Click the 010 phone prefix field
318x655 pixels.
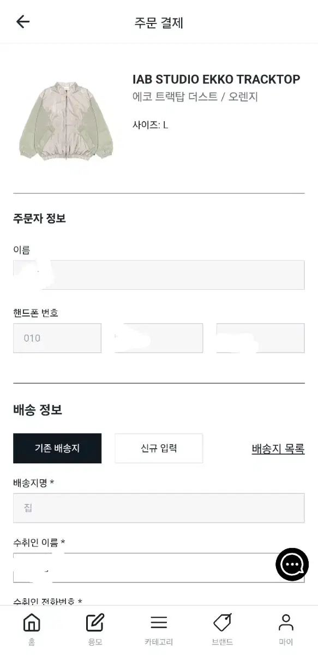(x=57, y=338)
